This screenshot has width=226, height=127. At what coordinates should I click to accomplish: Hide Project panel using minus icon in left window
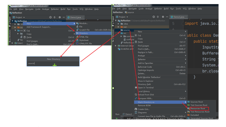point(64,17)
